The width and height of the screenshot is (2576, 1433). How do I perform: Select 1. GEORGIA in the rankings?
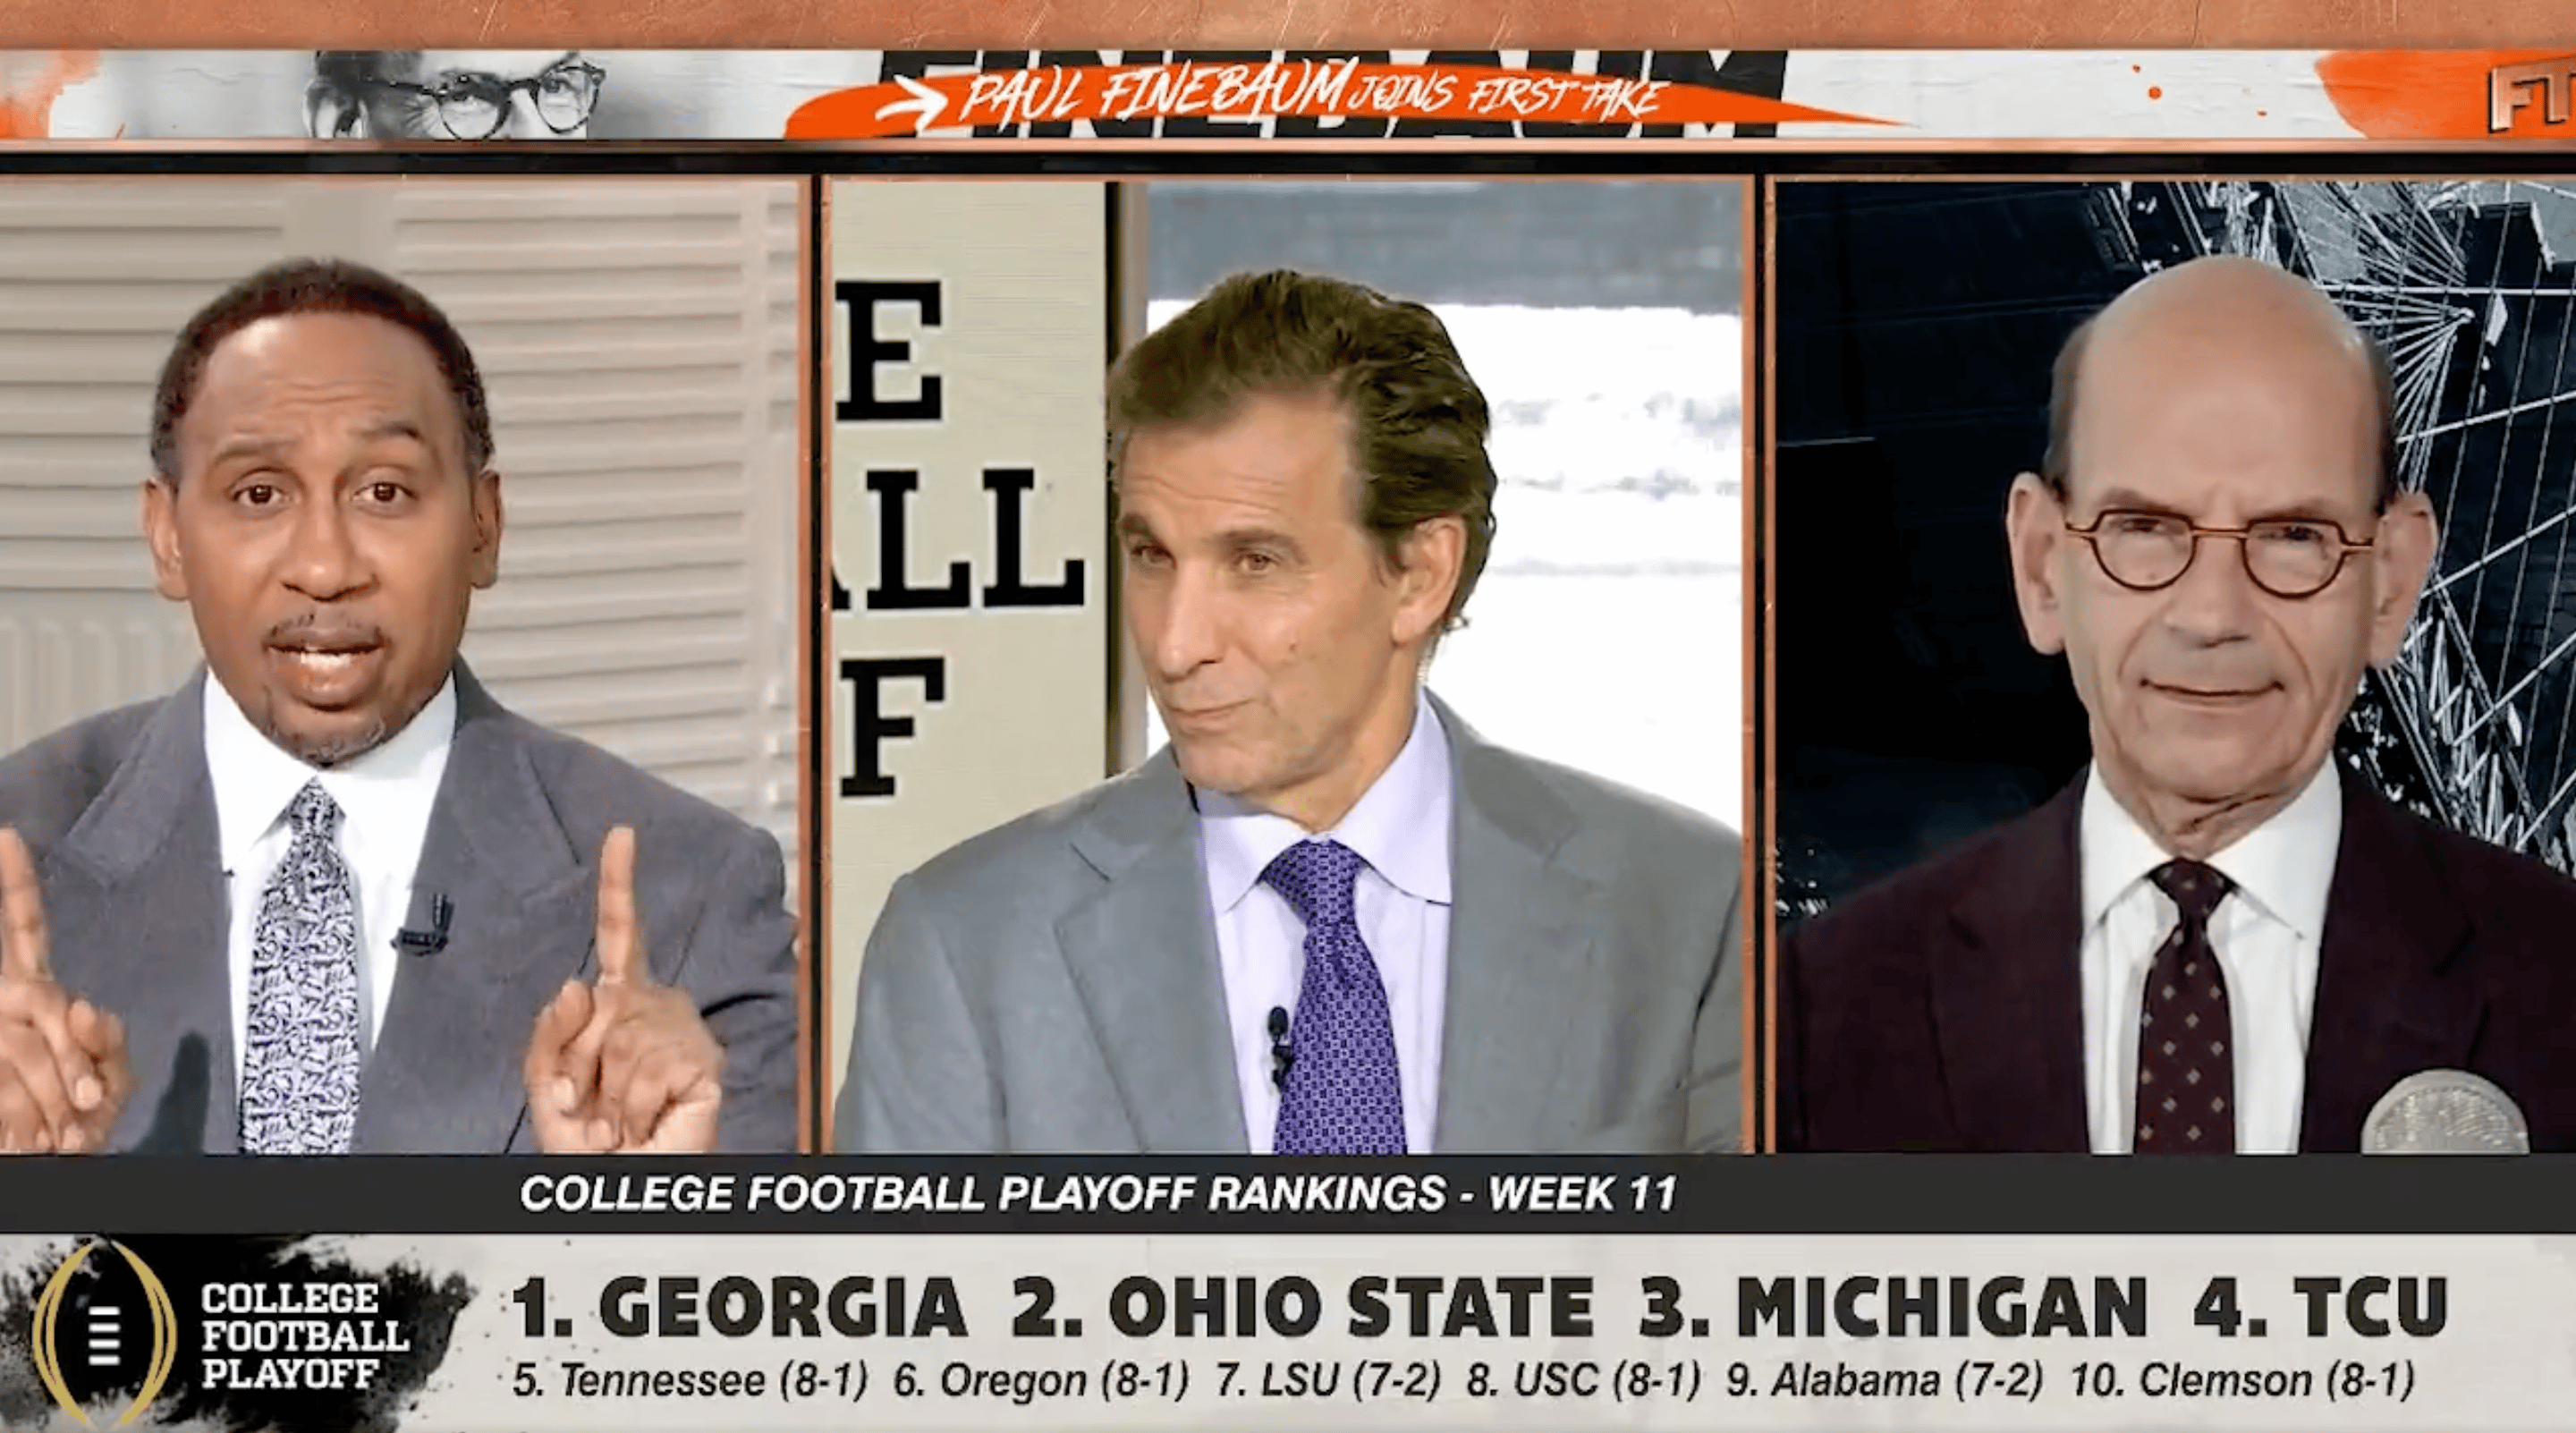click(x=739, y=1306)
